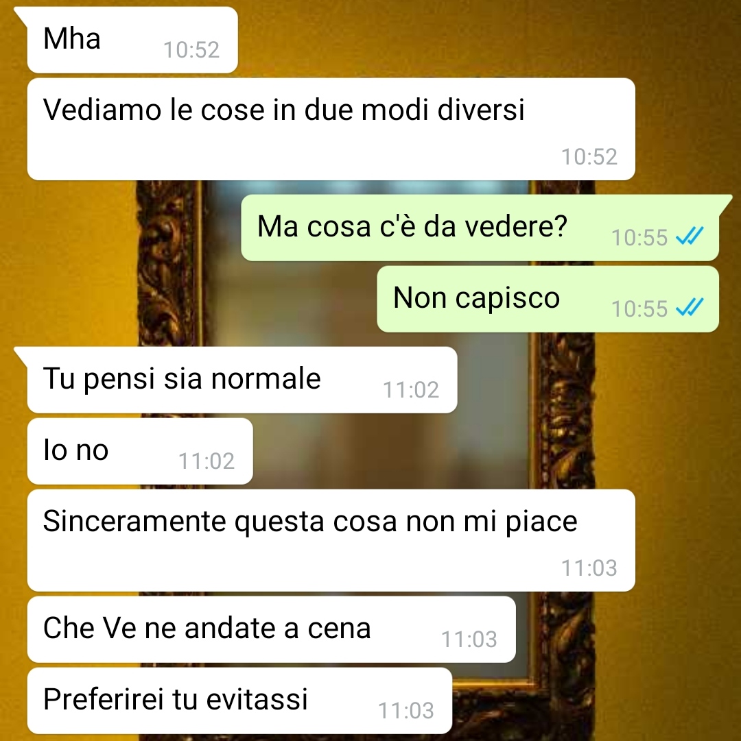
Task: Select message 'Vediamo le cose in due modi diversi'
Action: pyautogui.click(x=331, y=129)
